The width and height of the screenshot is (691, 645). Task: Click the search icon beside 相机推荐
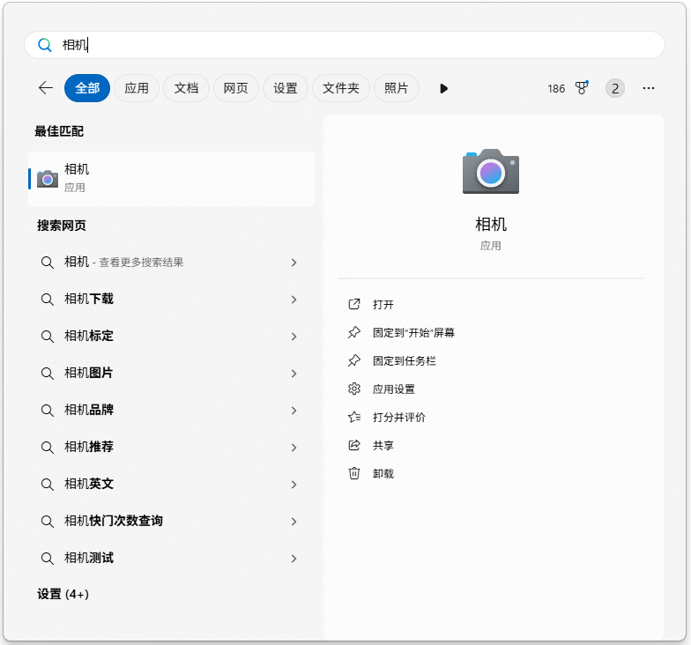click(48, 448)
